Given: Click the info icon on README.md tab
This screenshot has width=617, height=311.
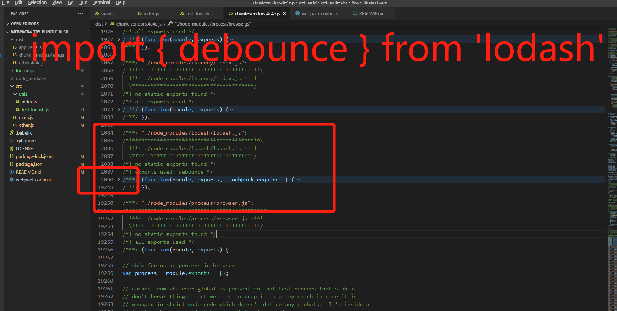Looking at the screenshot, I should pos(355,13).
